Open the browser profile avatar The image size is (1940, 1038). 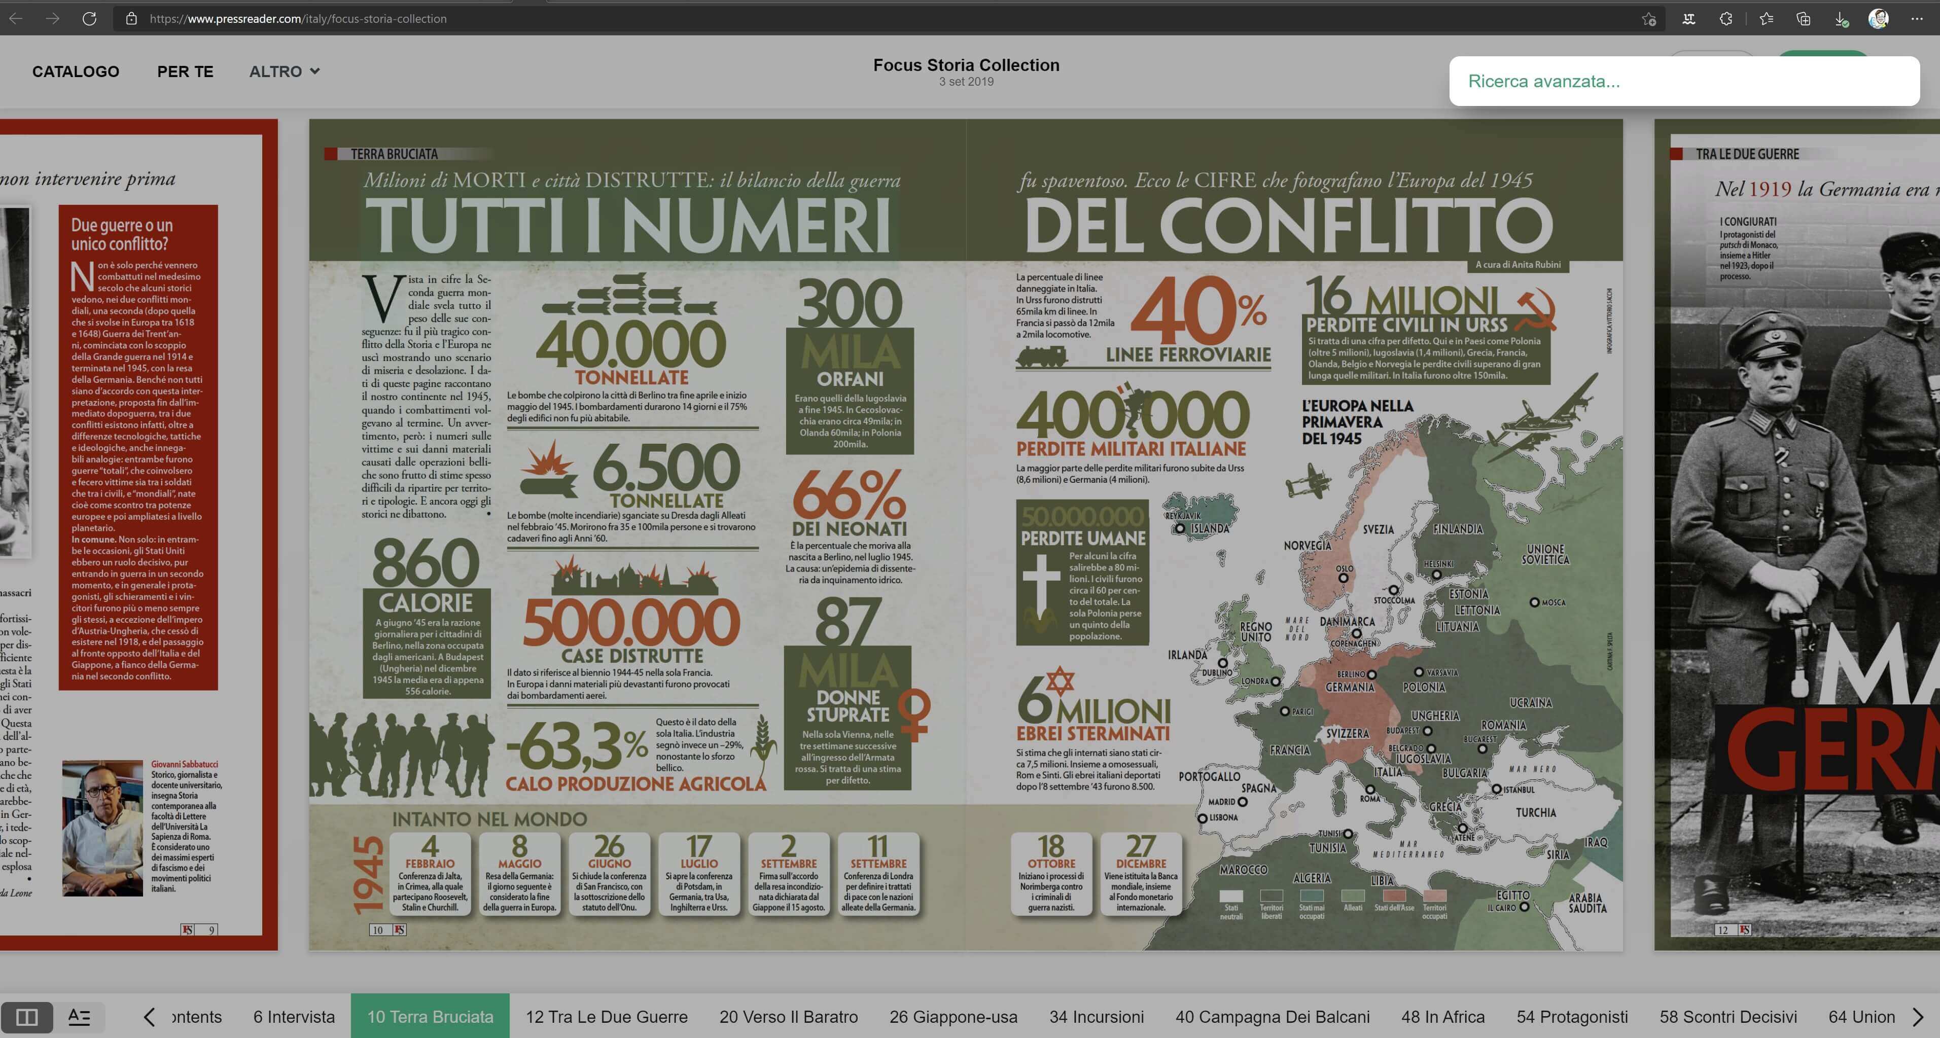1878,19
